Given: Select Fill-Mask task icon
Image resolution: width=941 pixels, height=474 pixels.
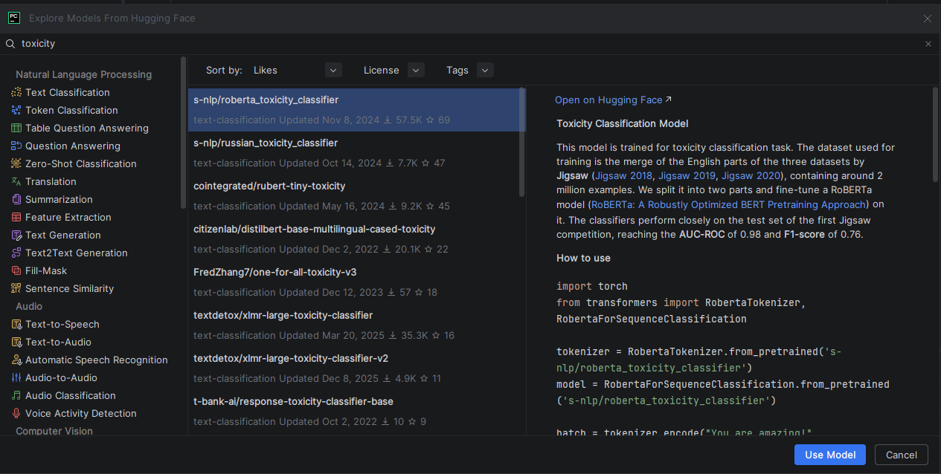Looking at the screenshot, I should (x=16, y=270).
